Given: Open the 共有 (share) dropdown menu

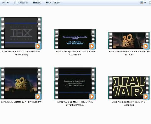Looking at the screenshot, I should click(x=5, y=3).
